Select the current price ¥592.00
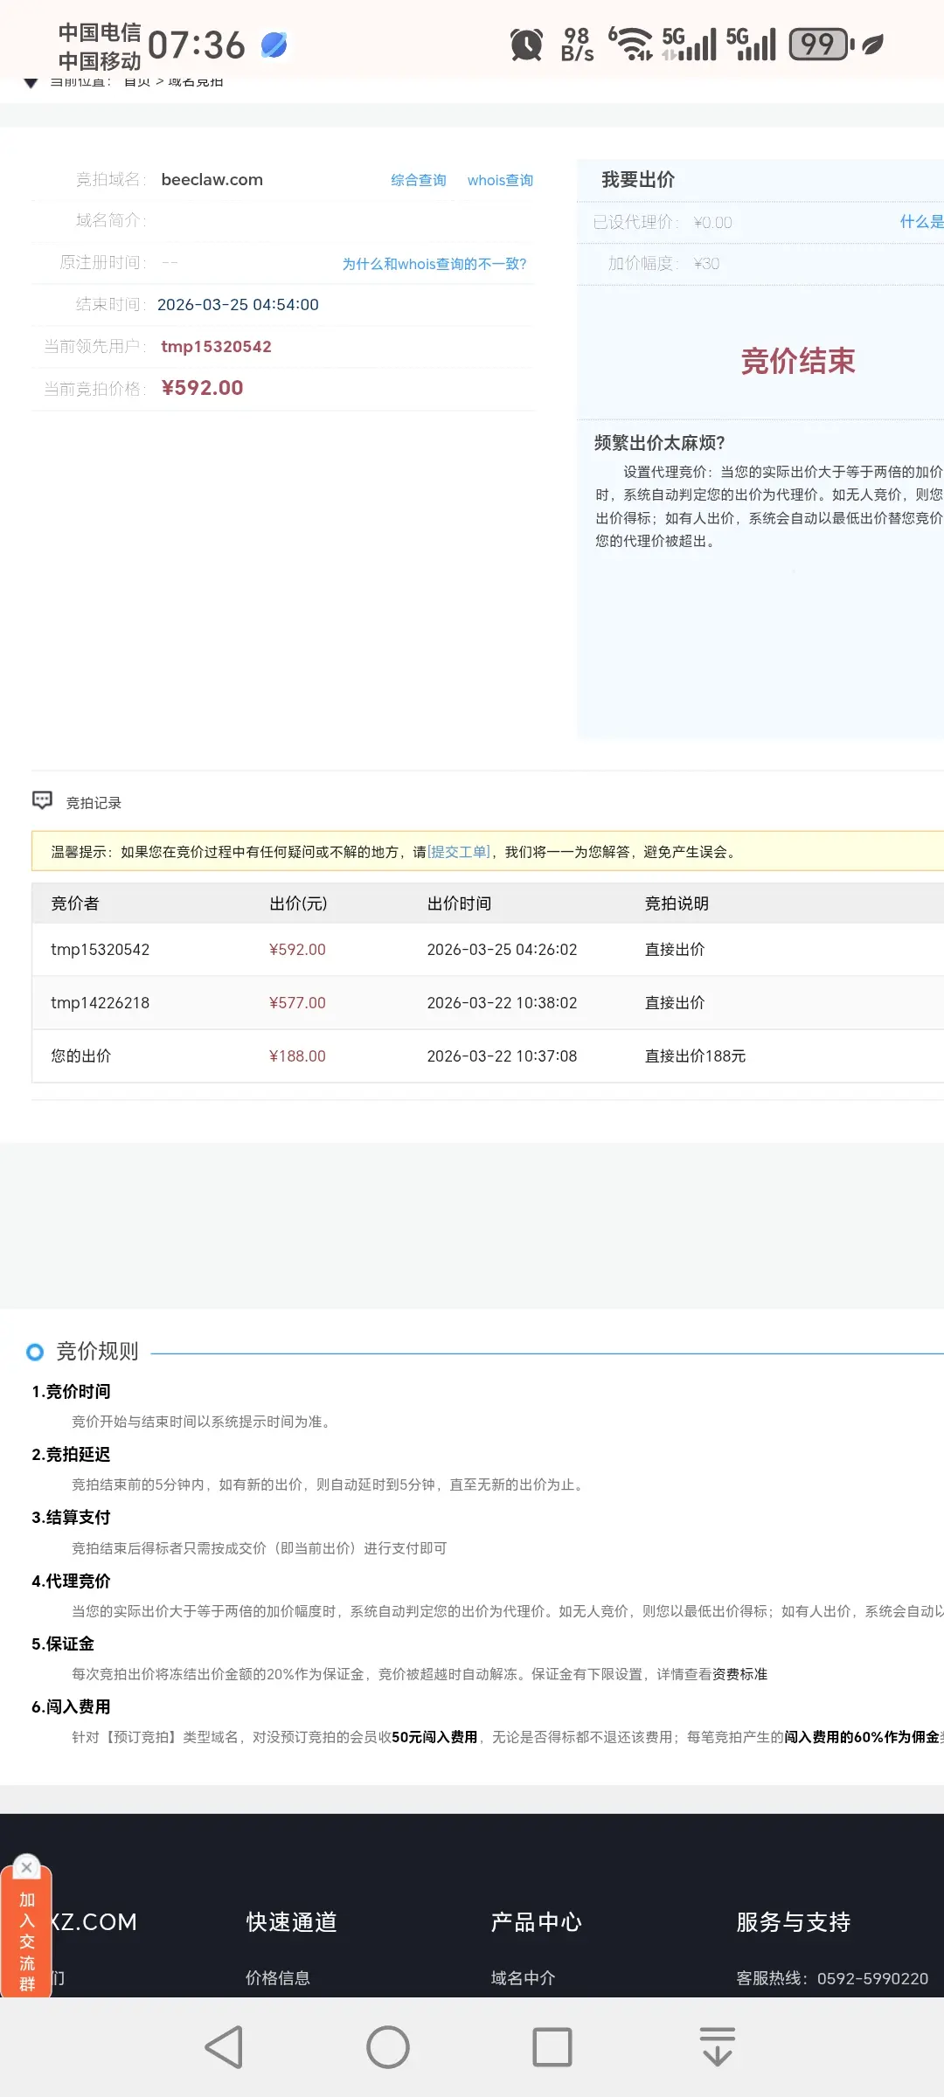This screenshot has width=944, height=2097. [x=203, y=388]
